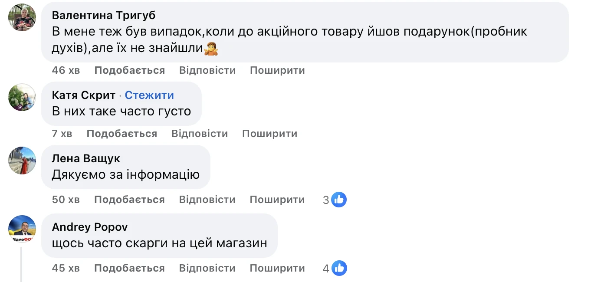The height and width of the screenshot is (282, 604).
Task: Click Поширити under Лена Ващук's comment
Action: tap(277, 200)
